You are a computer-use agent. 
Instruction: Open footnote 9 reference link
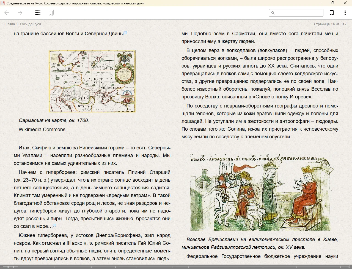(x=54, y=225)
